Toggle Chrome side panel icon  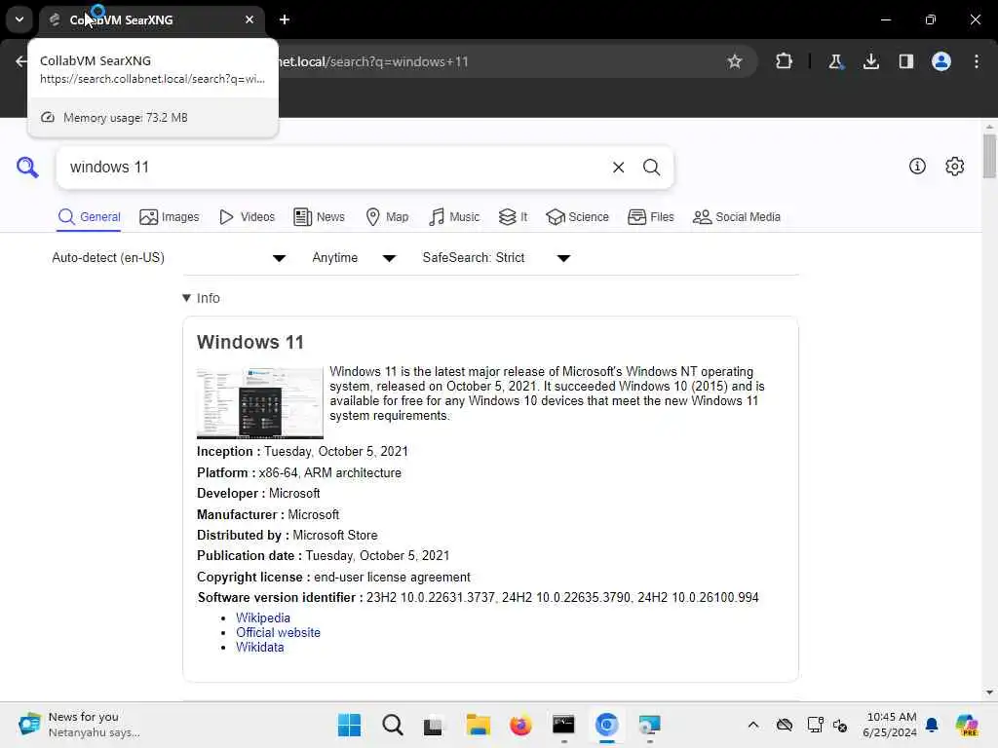905,61
